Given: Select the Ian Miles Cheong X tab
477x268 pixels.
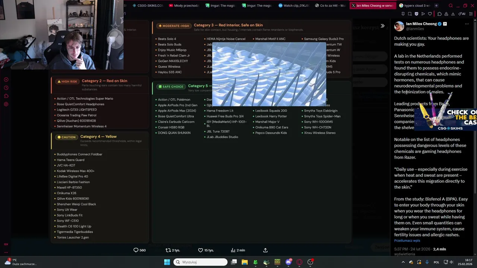Looking at the screenshot, I should click(372, 6).
